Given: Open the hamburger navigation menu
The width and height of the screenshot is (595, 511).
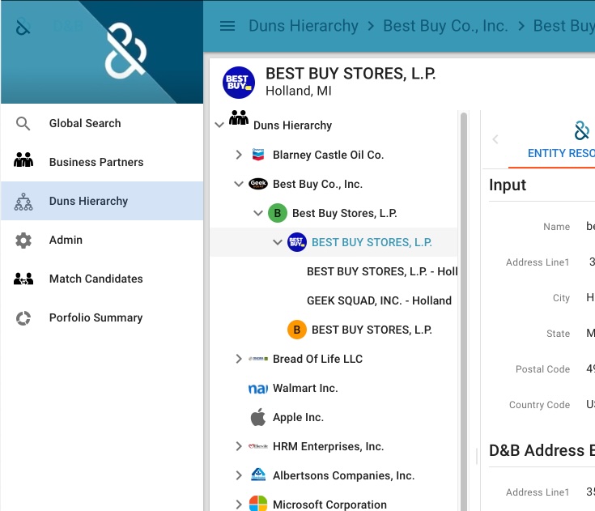Looking at the screenshot, I should (x=227, y=26).
